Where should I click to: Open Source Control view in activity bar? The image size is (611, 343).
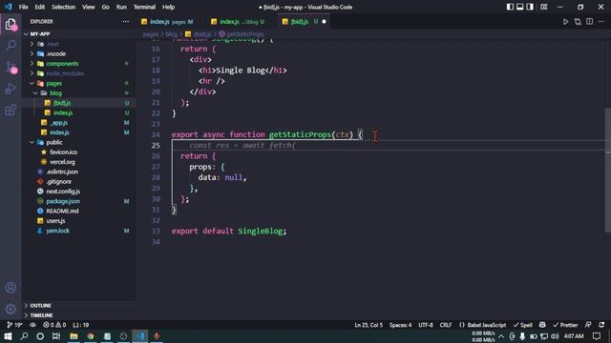pos(11,68)
